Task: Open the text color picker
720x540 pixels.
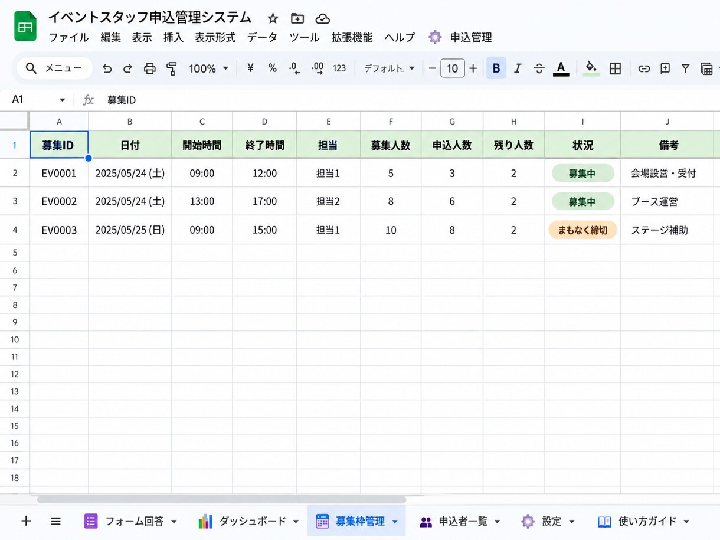Action: (x=561, y=68)
